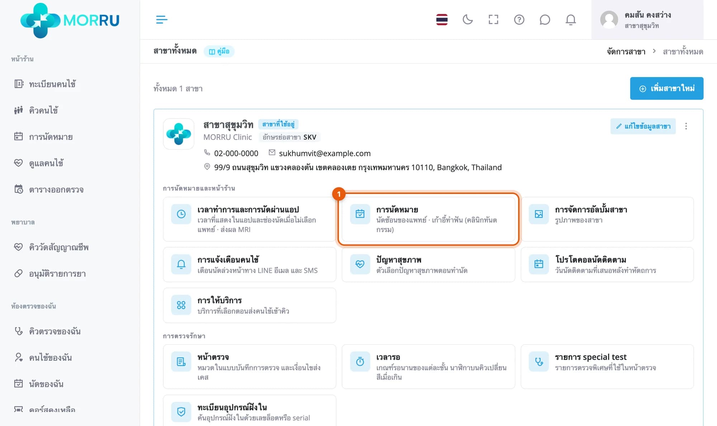Open the three-dot menu for สาขาสุขุมวิท
This screenshot has height=426, width=717.
tap(686, 126)
